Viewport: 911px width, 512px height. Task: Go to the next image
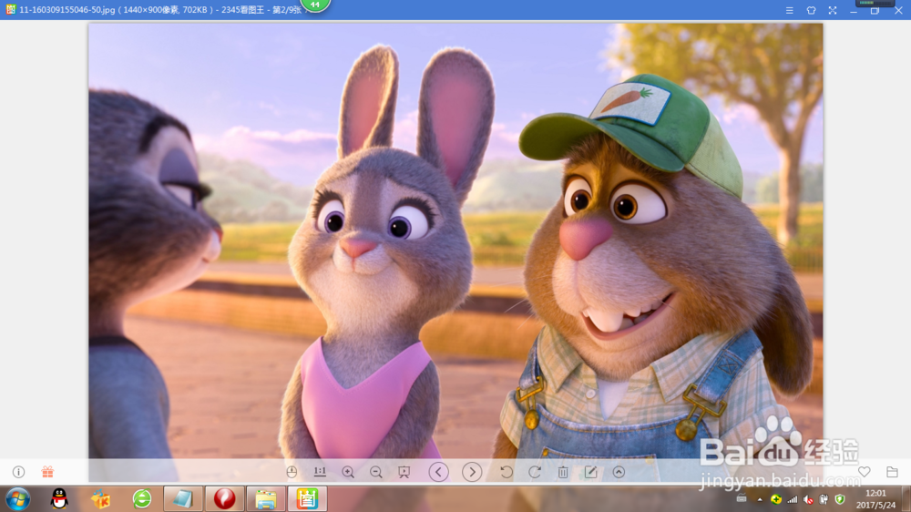coord(472,472)
